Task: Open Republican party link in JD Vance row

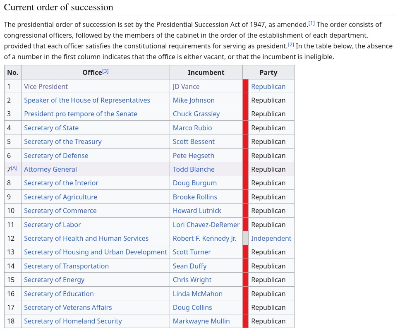Action: point(268,86)
